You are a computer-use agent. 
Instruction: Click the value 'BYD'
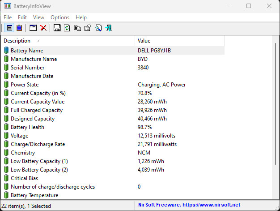point(143,59)
